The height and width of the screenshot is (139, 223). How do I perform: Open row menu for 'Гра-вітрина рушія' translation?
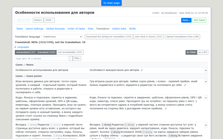click(206, 82)
